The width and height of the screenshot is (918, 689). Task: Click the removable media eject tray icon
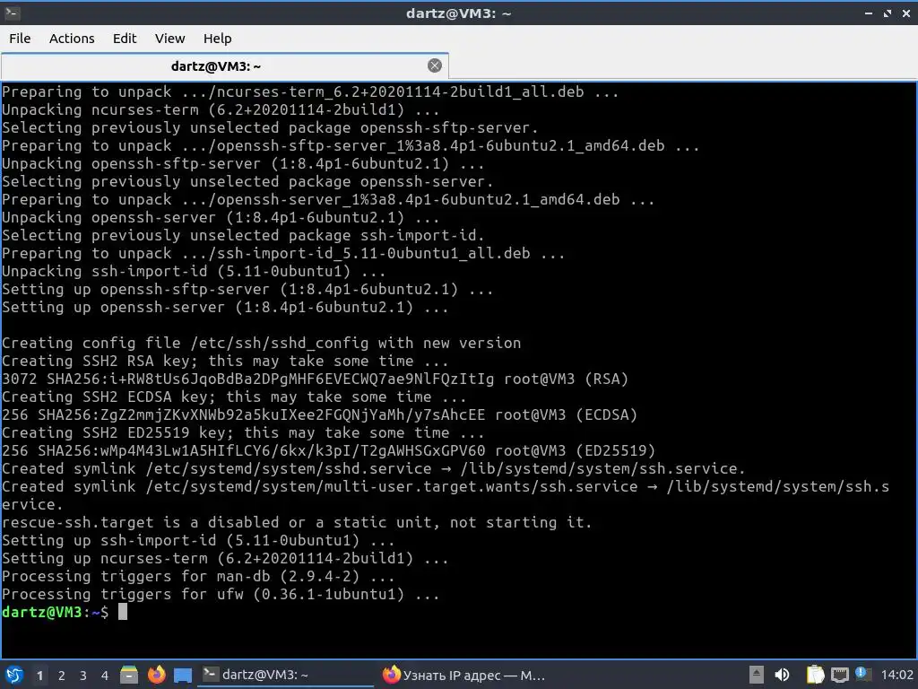click(x=757, y=675)
